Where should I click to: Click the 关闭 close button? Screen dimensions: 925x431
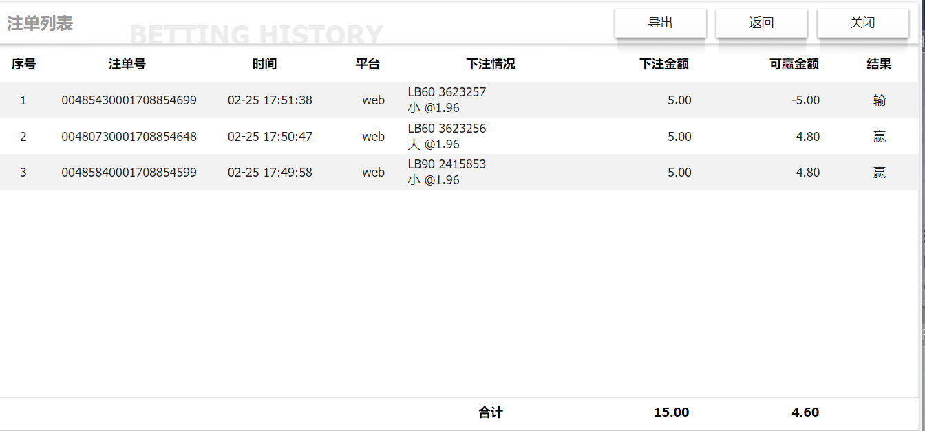(862, 23)
